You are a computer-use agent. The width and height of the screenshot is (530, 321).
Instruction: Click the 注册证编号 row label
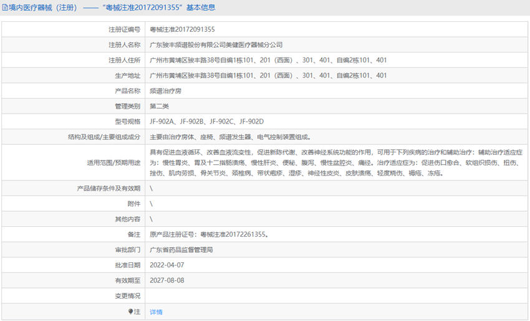coord(124,29)
